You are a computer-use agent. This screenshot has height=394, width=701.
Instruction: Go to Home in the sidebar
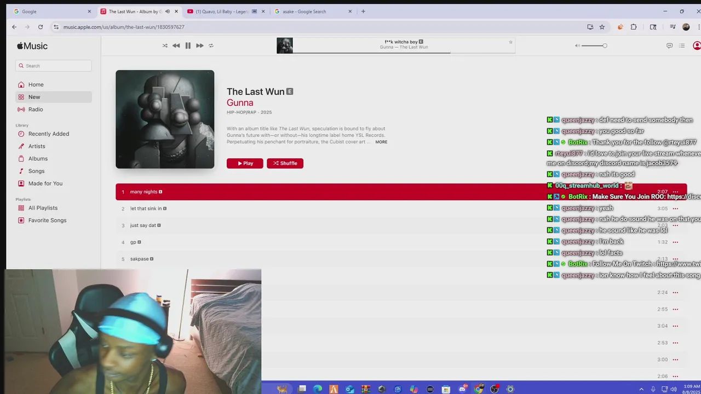click(x=54, y=84)
